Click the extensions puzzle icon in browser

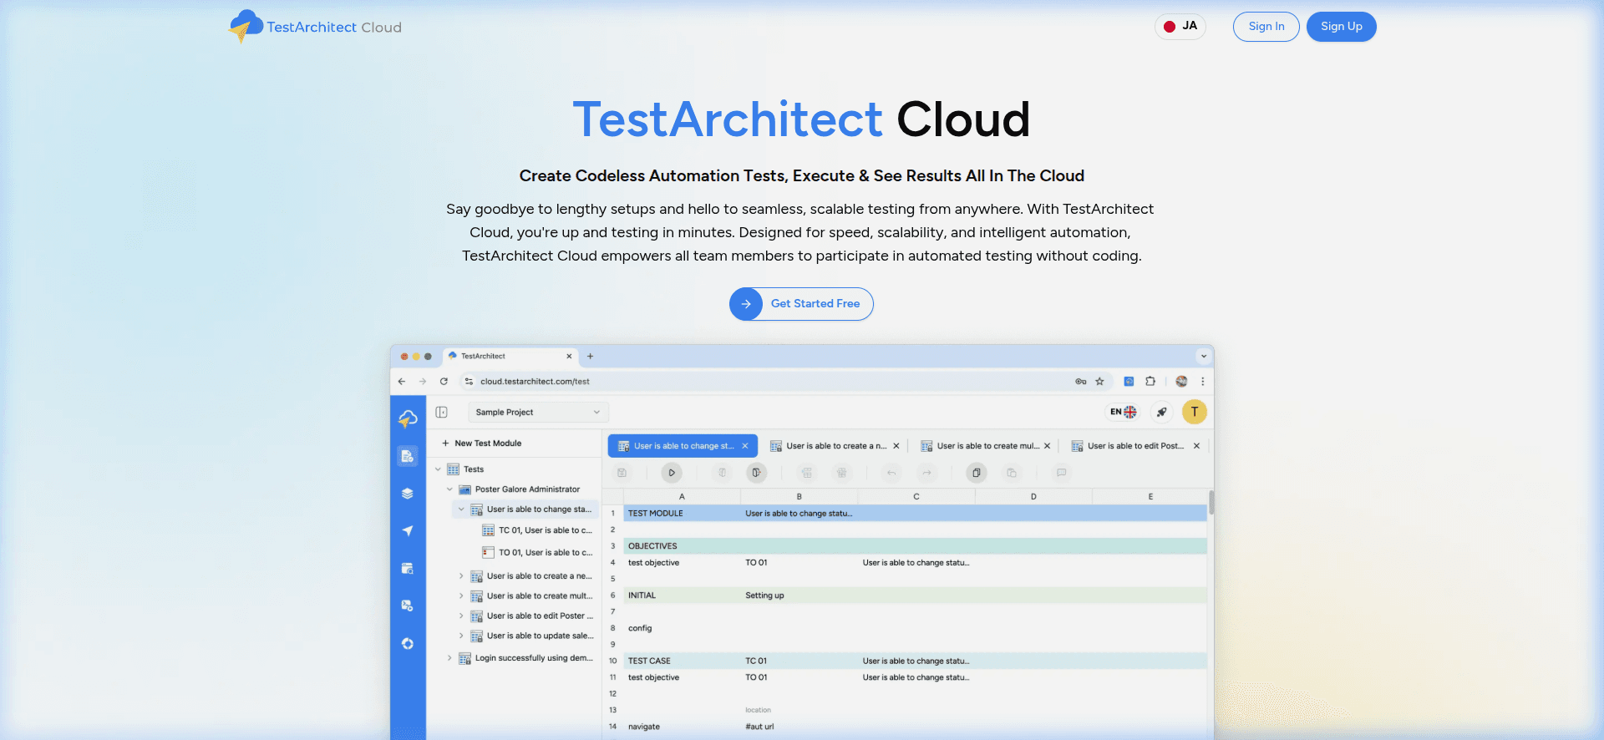[x=1150, y=382]
